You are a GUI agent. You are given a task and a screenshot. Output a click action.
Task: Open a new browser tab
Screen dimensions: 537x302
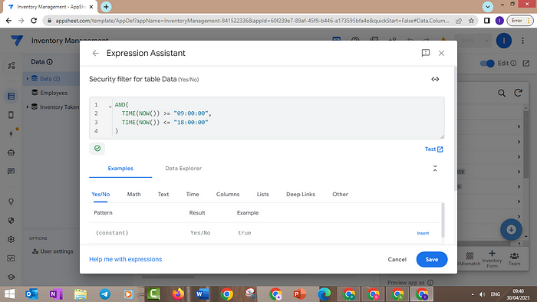coord(106,6)
